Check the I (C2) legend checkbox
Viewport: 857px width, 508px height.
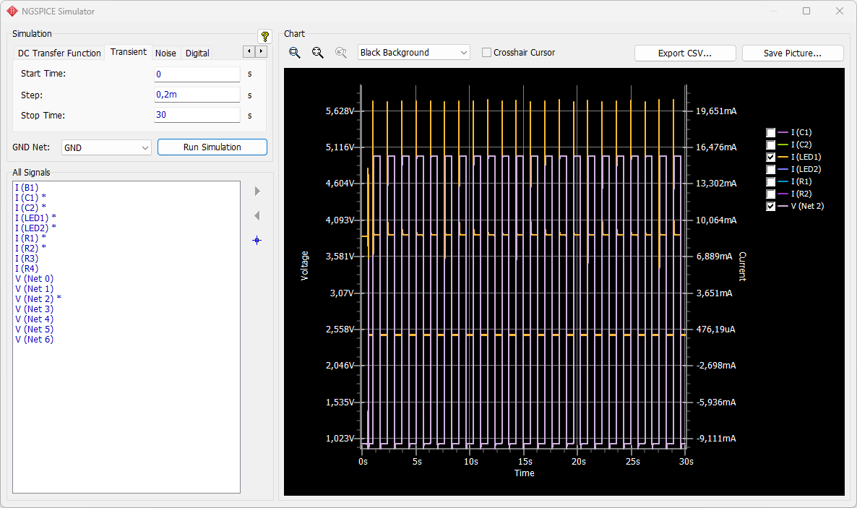(x=770, y=145)
